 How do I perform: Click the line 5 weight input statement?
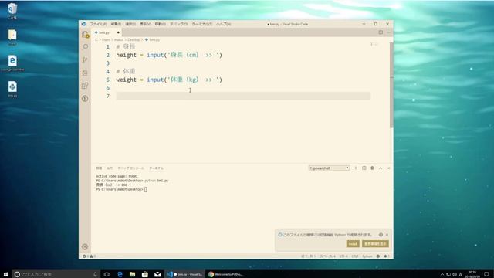169,80
